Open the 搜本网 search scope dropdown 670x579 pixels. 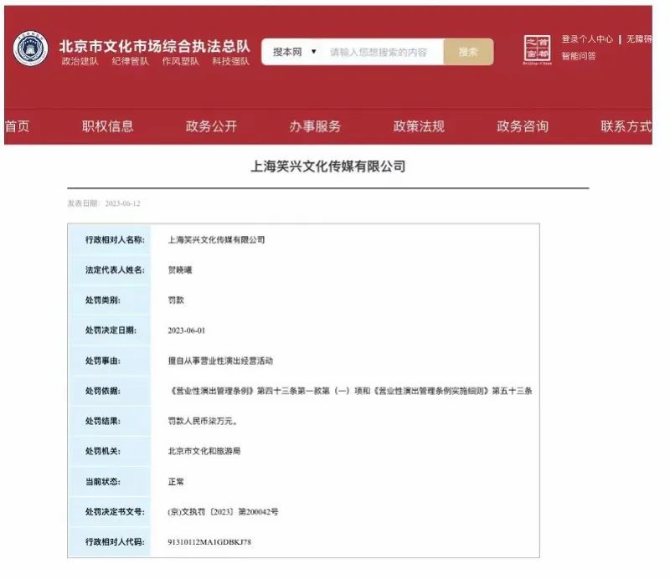(294, 52)
